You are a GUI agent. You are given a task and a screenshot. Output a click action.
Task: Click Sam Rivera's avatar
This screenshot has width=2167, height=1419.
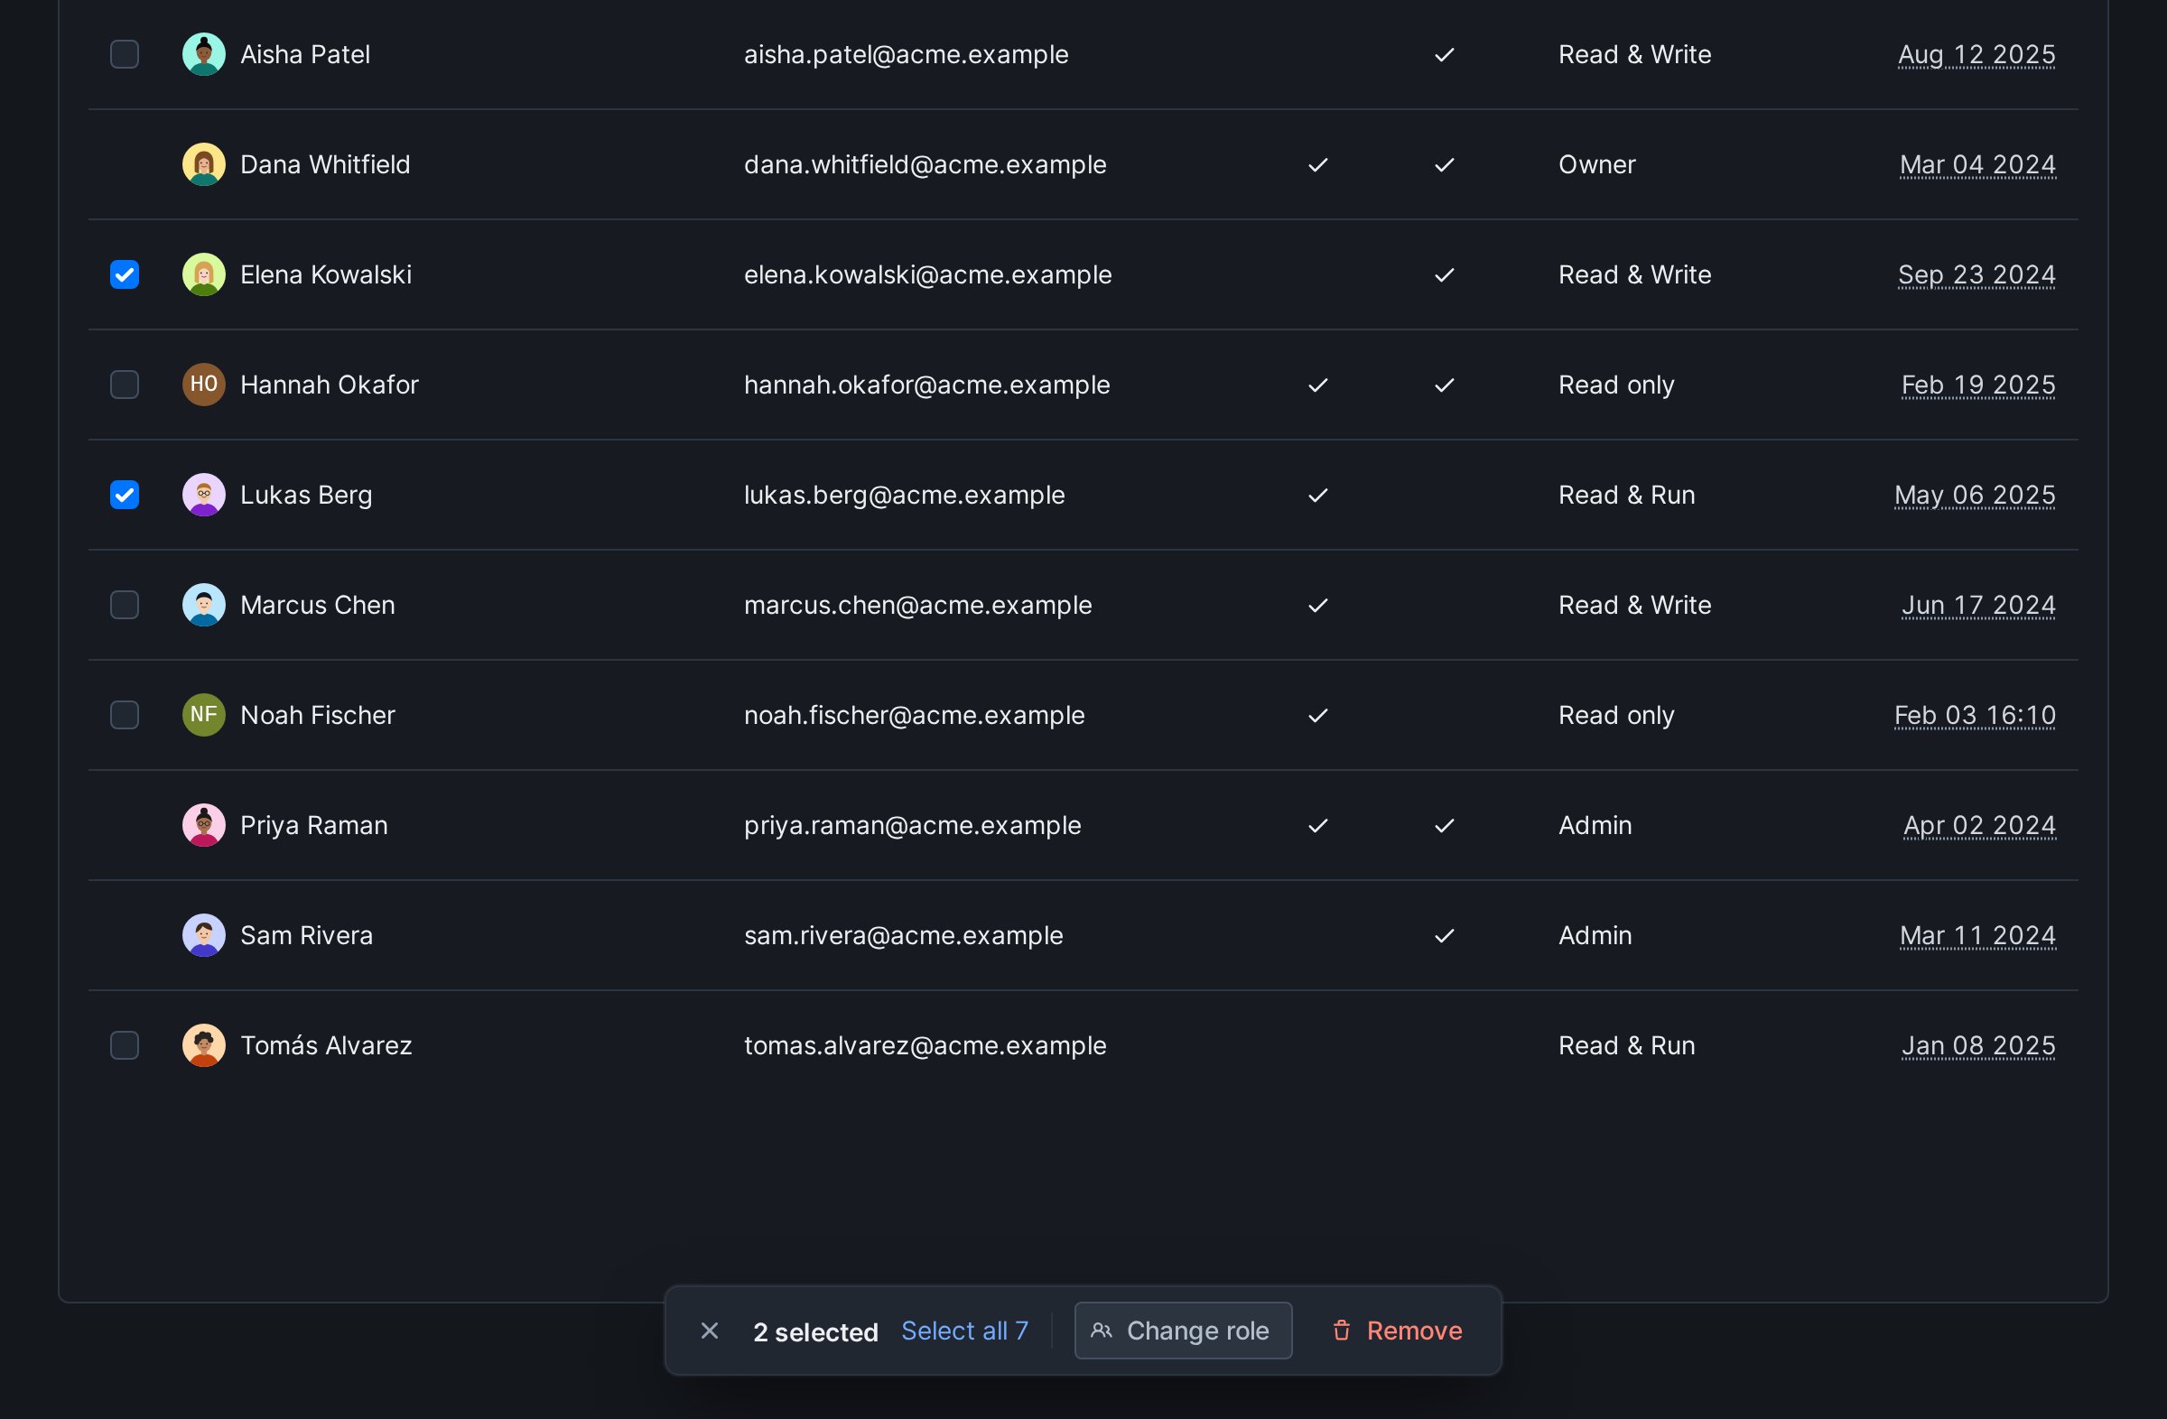(204, 936)
